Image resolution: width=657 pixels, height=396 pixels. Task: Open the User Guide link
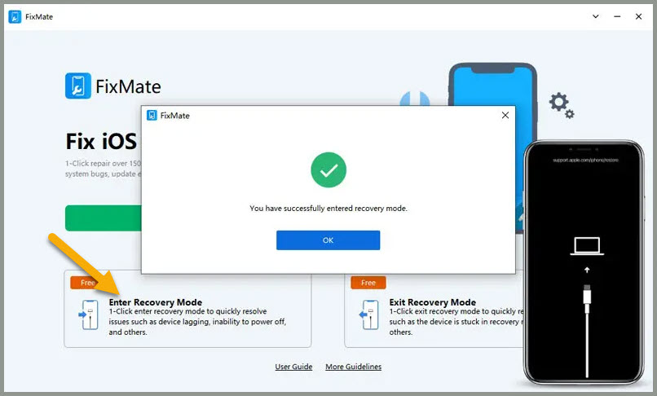coord(293,367)
